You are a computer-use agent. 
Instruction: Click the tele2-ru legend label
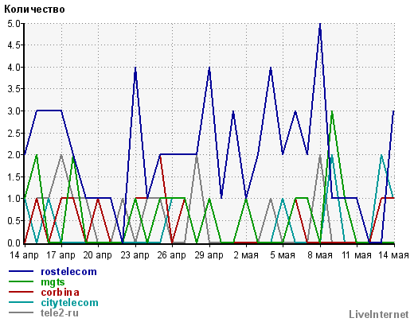(60, 313)
